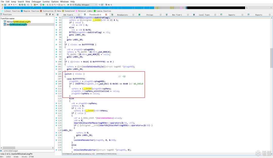Open the Debugger menu
This screenshot has height=158, width=273.
(36, 2)
